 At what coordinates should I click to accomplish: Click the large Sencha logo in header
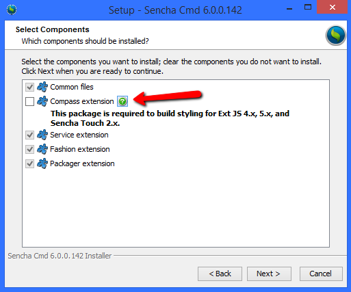336,36
